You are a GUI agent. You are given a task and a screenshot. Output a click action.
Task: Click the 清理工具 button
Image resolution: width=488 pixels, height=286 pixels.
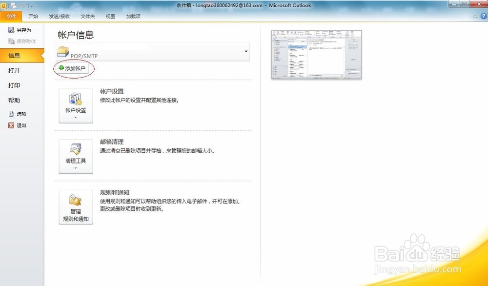[x=76, y=157]
